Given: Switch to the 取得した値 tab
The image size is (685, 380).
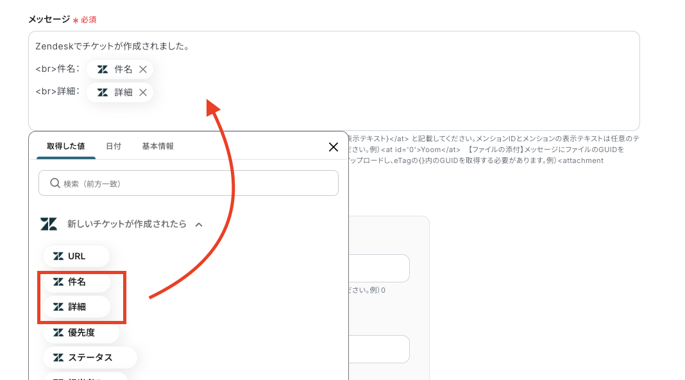Looking at the screenshot, I should (x=66, y=146).
